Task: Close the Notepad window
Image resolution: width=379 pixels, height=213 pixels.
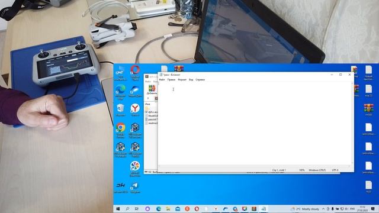Action: (349, 75)
